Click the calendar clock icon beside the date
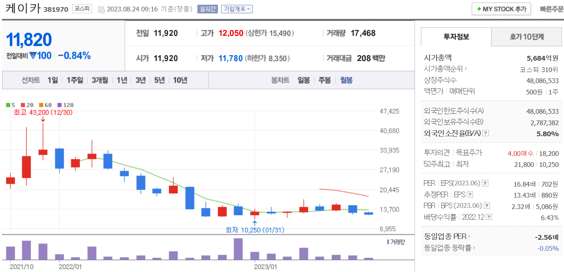Image resolution: width=564 pixels, height=272 pixels. tap(101, 9)
